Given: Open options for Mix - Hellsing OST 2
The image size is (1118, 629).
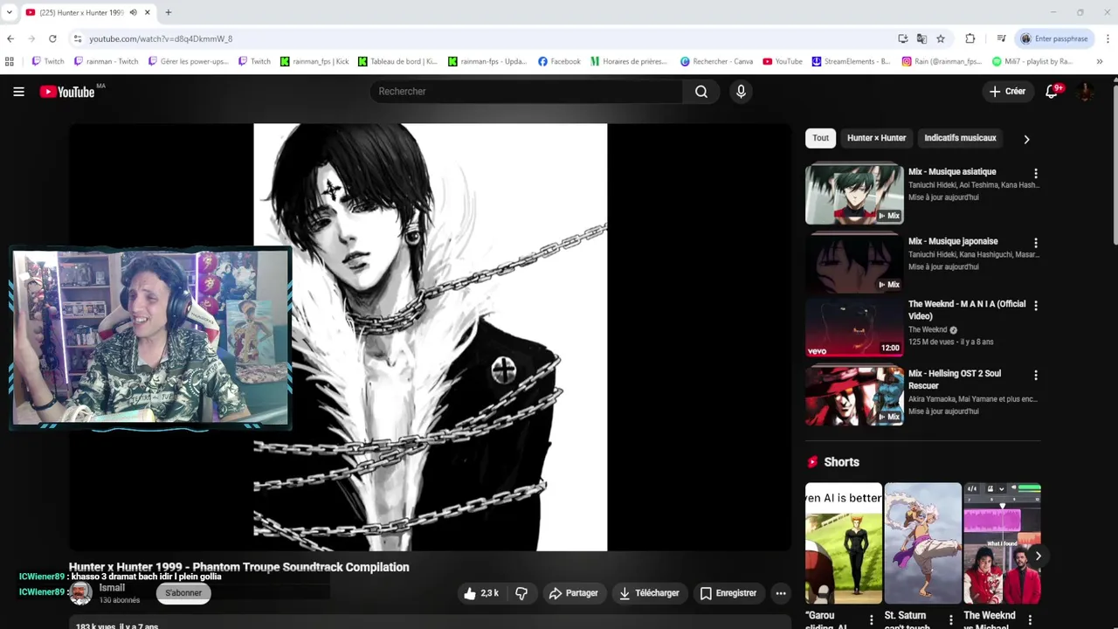Looking at the screenshot, I should [x=1036, y=375].
